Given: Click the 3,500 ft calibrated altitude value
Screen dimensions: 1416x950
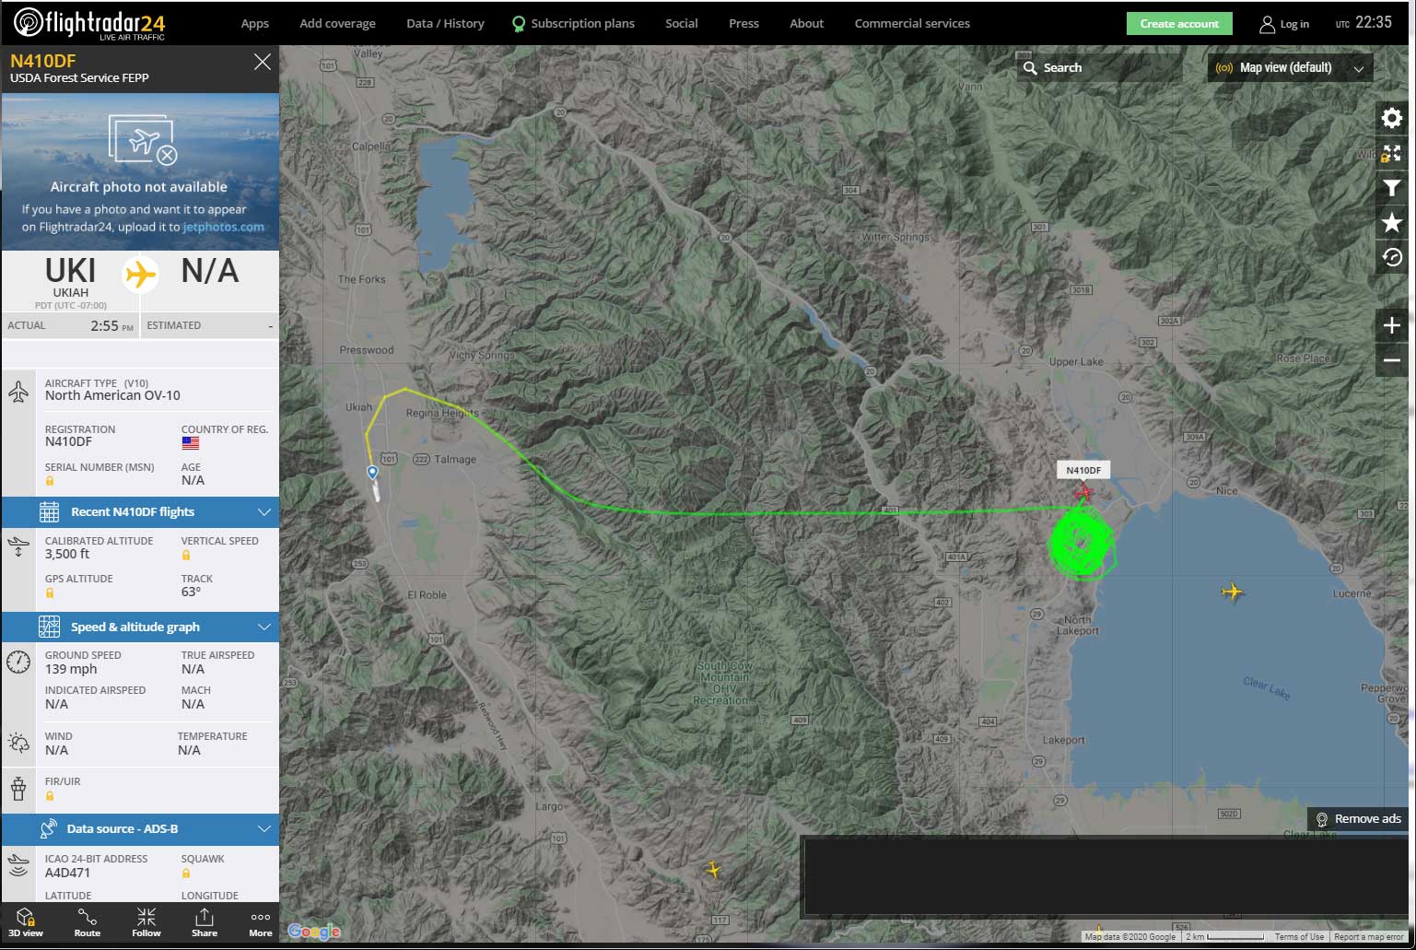Looking at the screenshot, I should point(67,555).
